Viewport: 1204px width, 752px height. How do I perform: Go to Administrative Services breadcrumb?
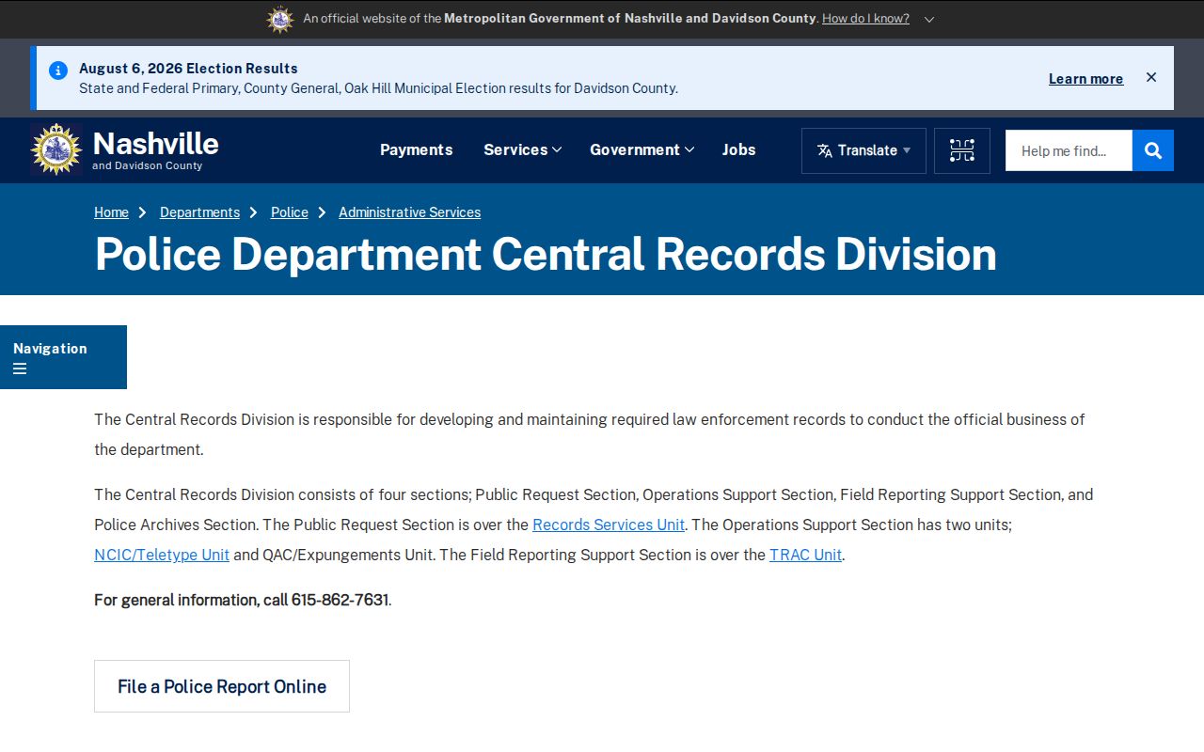(x=409, y=212)
